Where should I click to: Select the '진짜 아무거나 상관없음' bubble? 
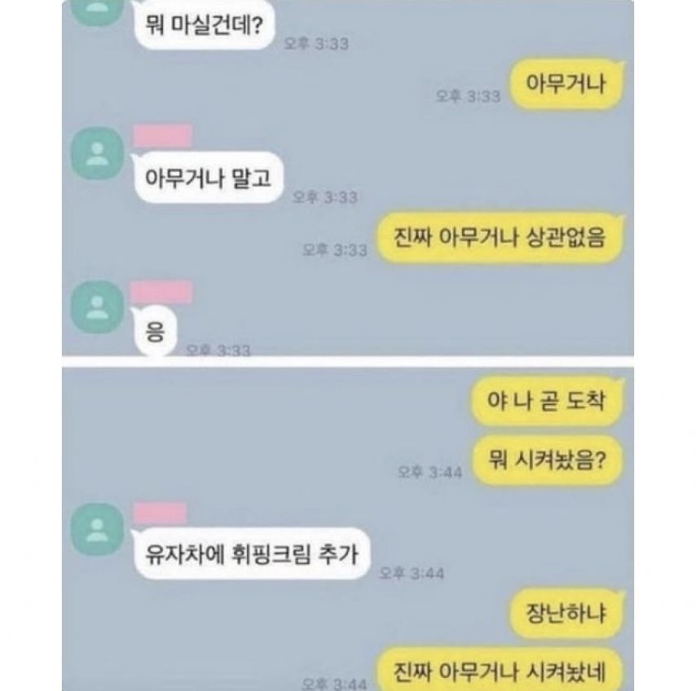pyautogui.click(x=500, y=238)
